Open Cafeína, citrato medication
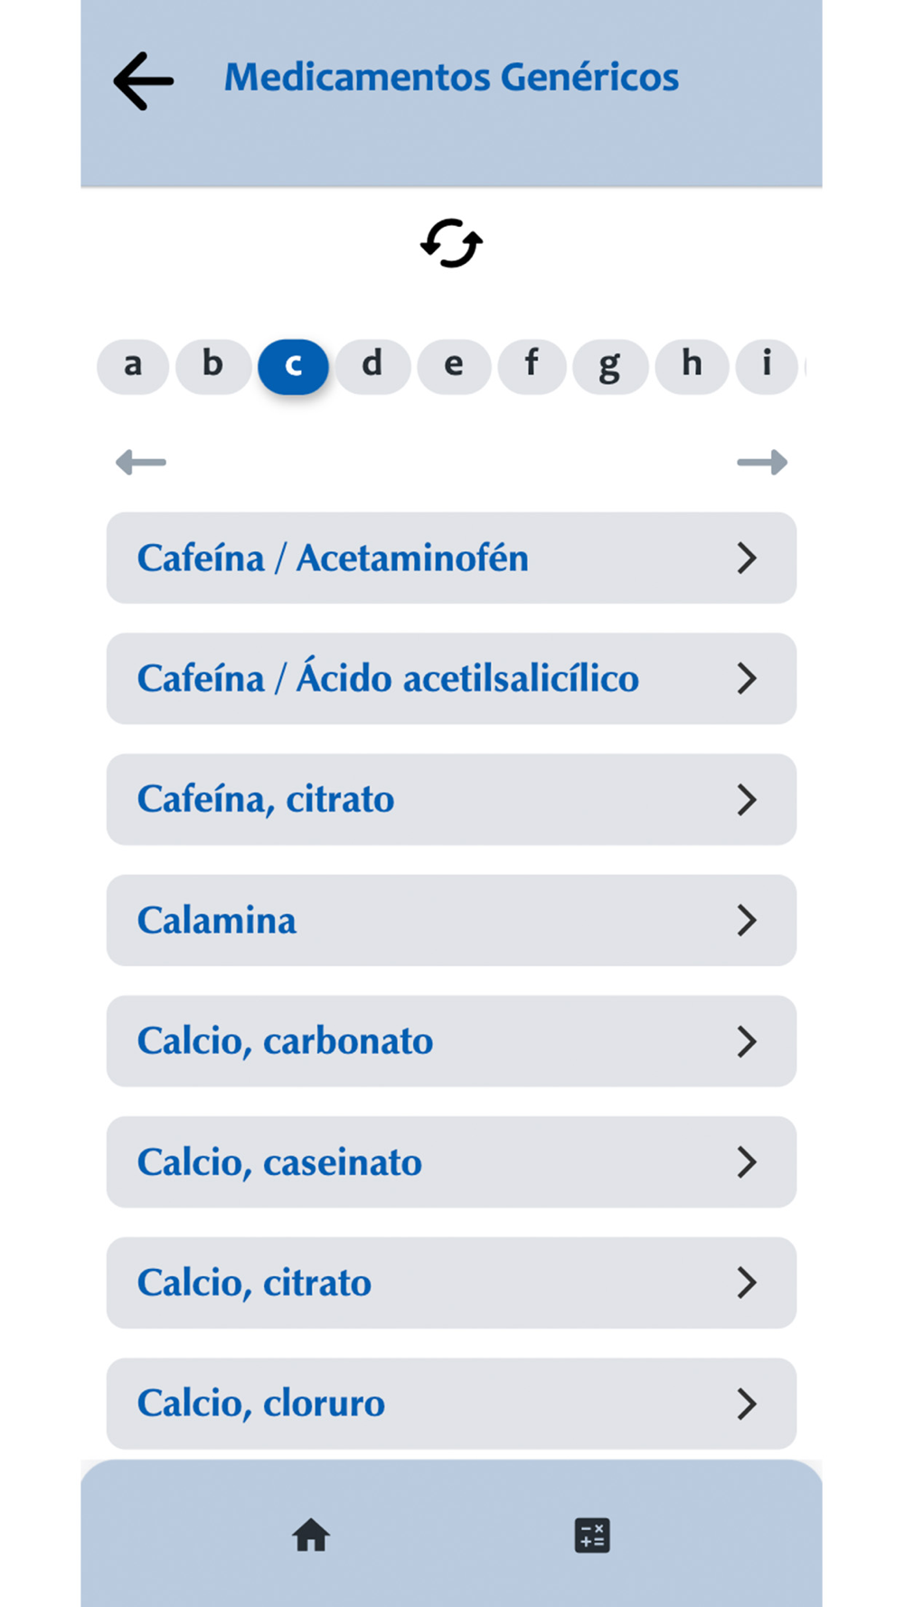Screen dimensions: 904x1607 click(x=266, y=800)
